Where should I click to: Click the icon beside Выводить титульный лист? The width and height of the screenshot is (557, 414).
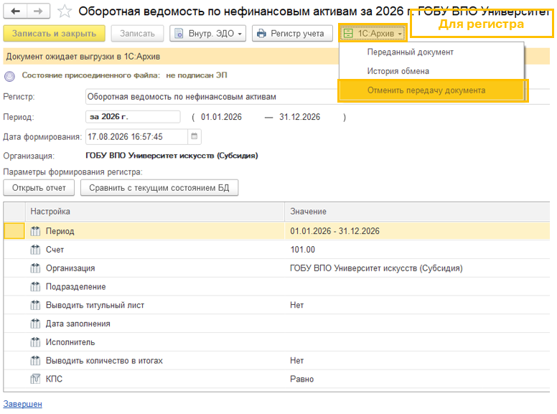[35, 305]
